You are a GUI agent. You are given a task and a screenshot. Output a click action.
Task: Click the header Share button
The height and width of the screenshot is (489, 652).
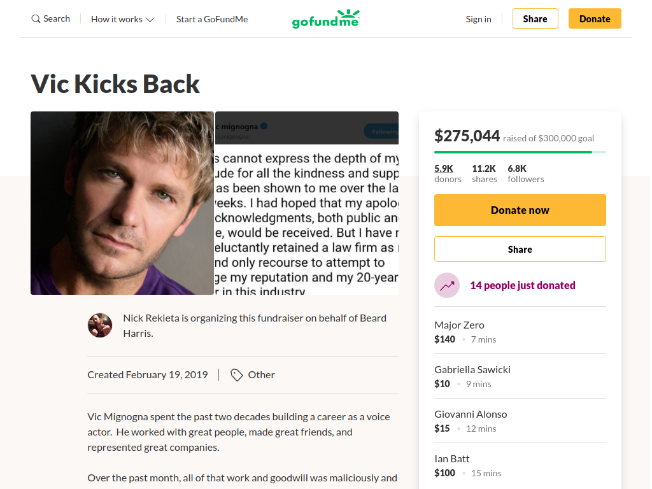(535, 18)
